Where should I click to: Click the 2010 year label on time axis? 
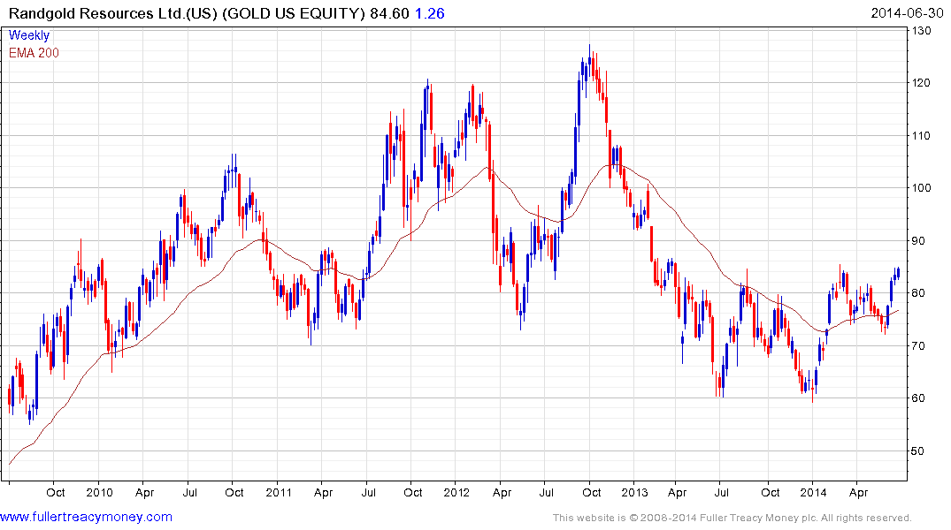[x=99, y=492]
